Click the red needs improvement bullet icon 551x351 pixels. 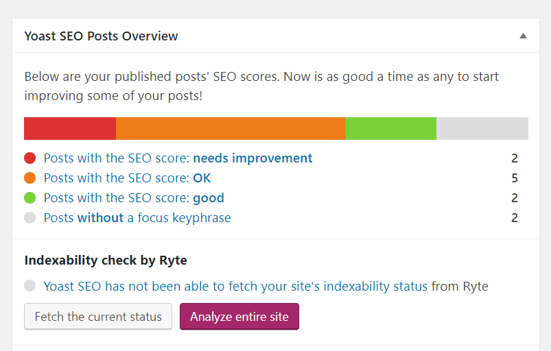(30, 158)
